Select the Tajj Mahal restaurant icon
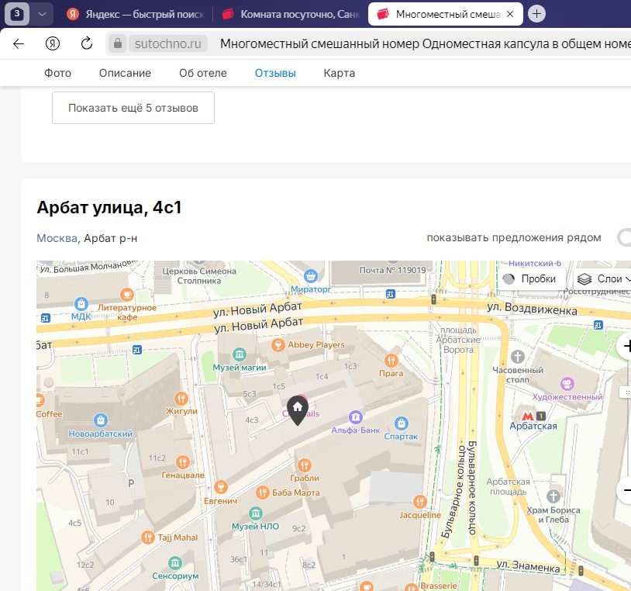The width and height of the screenshot is (631, 591). click(148, 536)
